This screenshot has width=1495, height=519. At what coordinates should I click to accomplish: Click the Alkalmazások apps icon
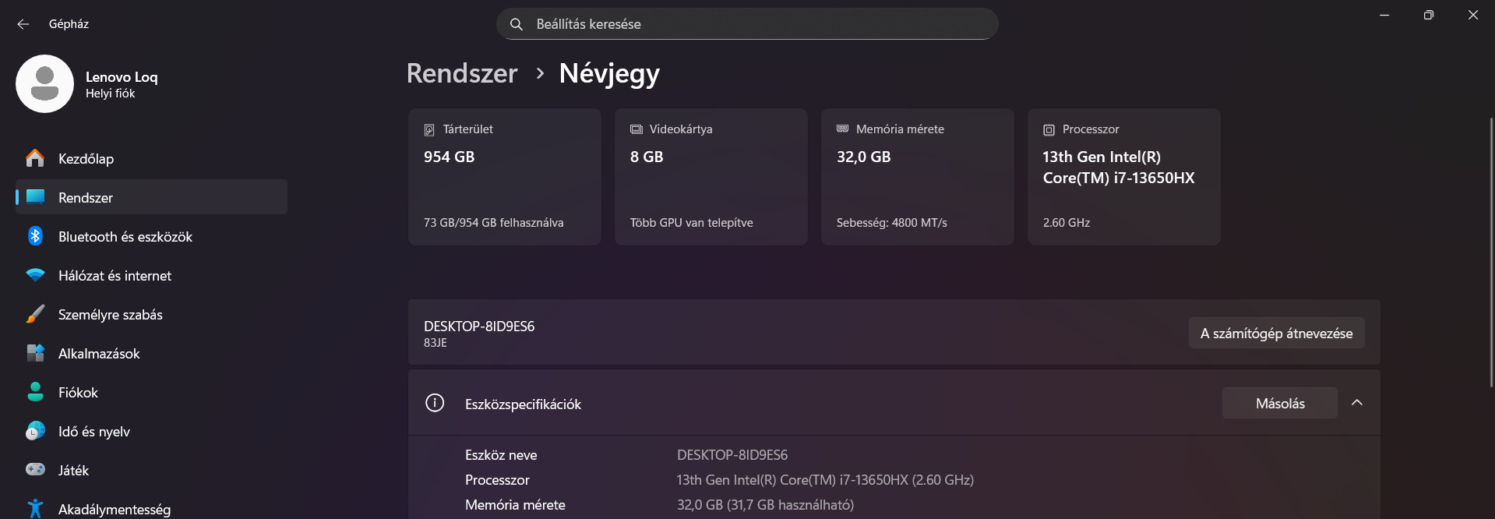35,353
